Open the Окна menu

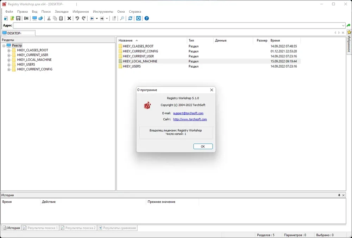[121, 12]
